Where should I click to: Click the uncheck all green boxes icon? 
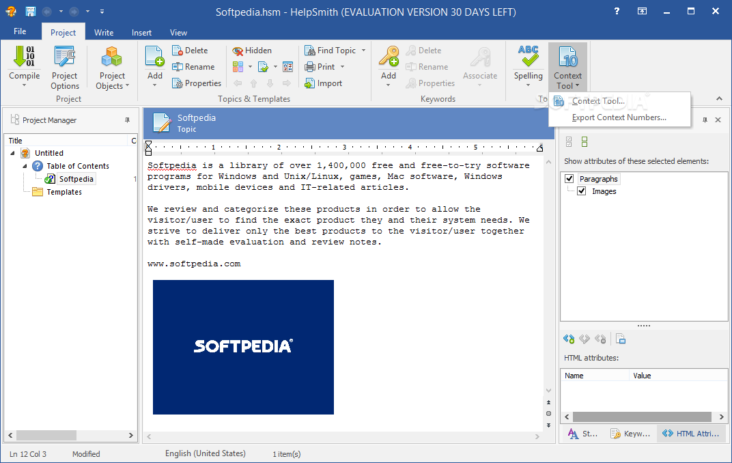click(585, 142)
